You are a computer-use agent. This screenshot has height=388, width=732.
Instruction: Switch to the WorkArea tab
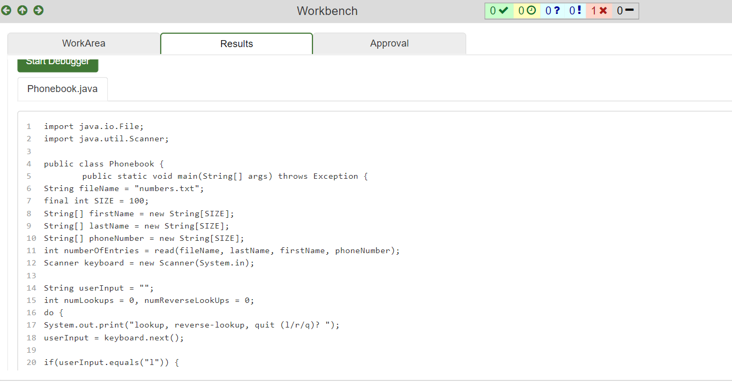click(x=84, y=43)
